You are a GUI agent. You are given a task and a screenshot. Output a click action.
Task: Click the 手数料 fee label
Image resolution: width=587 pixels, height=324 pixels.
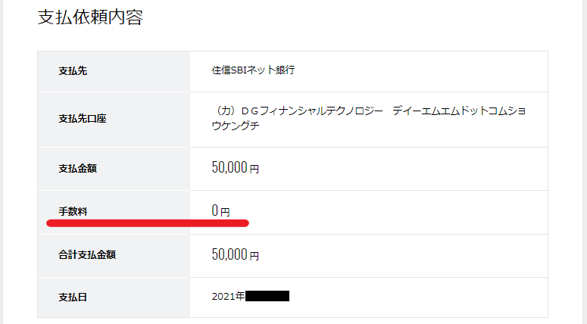click(73, 211)
